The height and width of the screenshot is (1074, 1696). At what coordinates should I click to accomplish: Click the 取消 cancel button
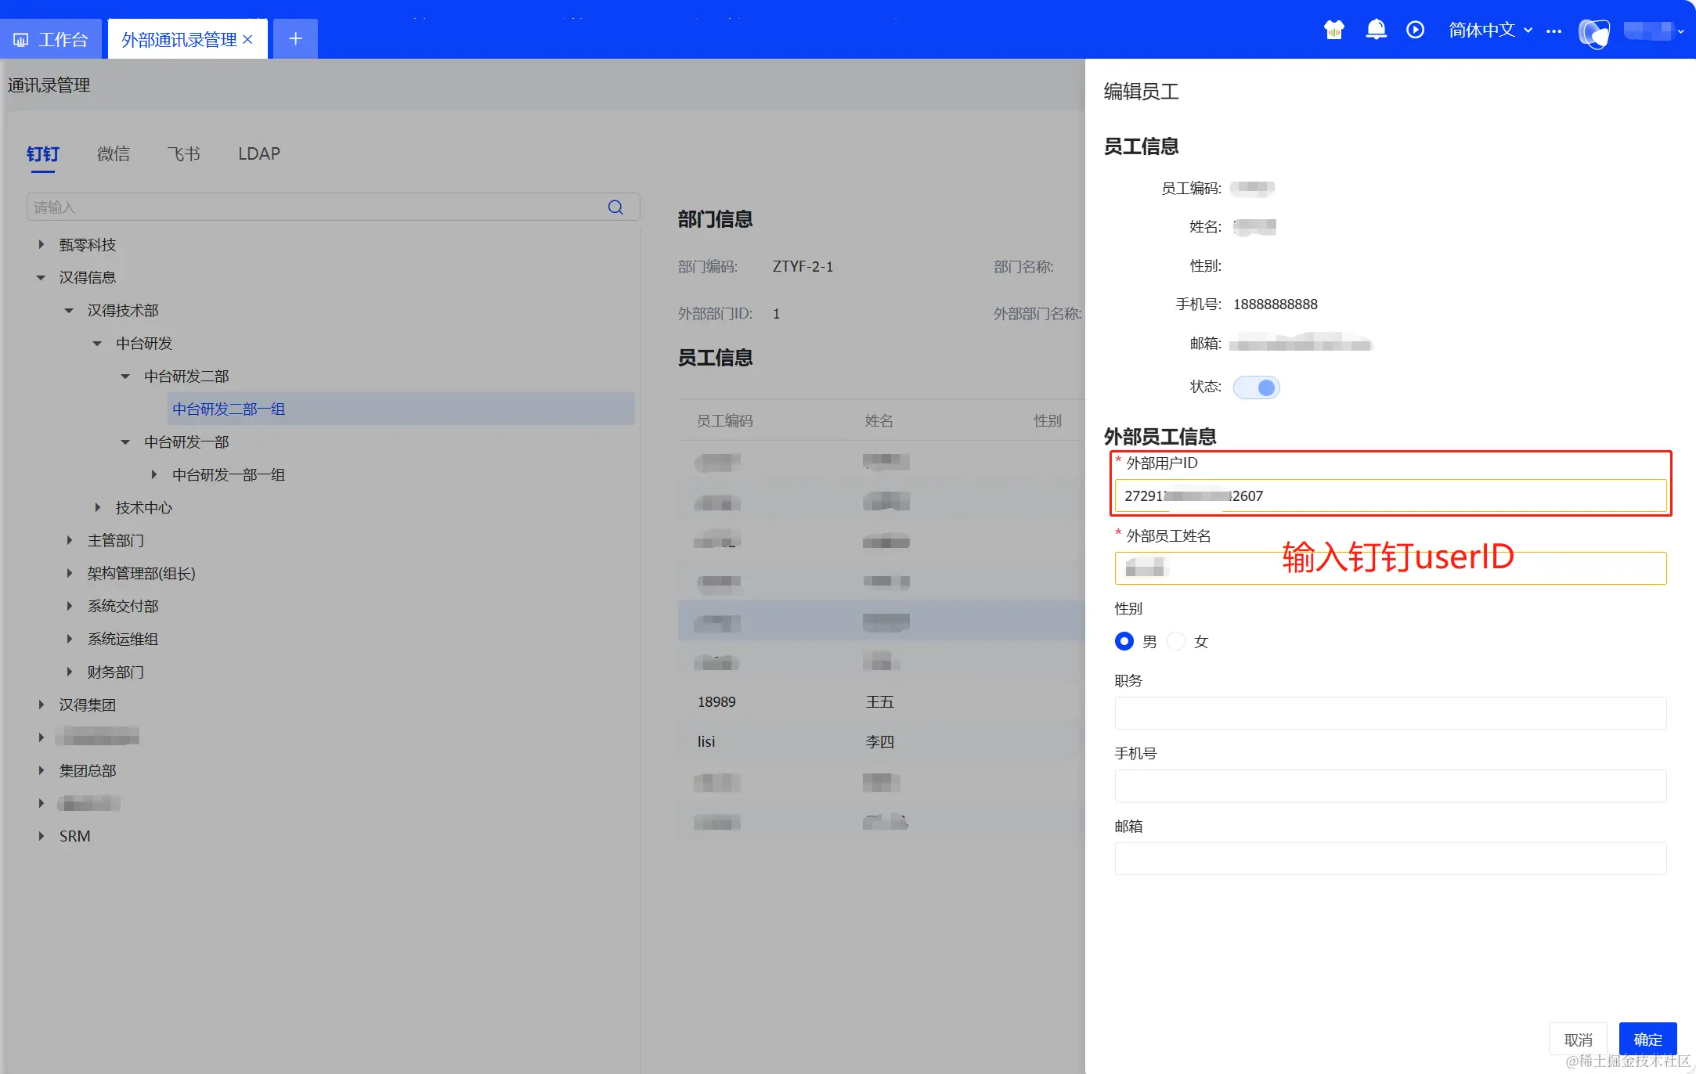coord(1578,1039)
